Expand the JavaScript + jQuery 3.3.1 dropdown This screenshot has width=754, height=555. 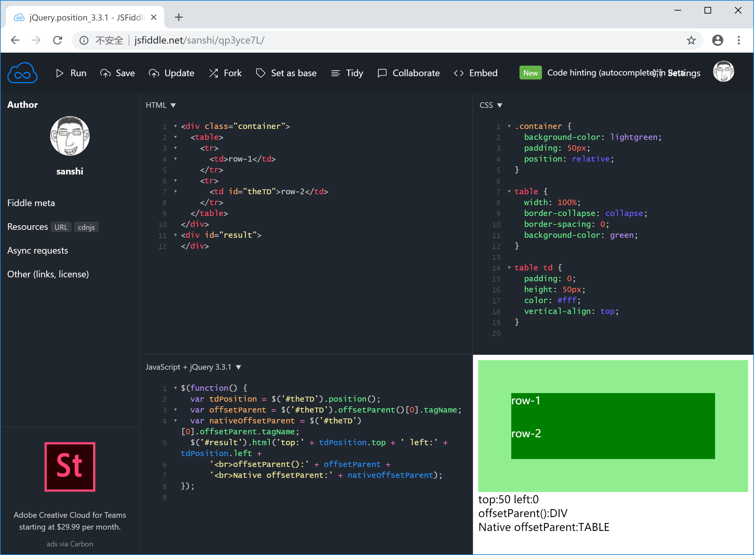[x=240, y=367]
